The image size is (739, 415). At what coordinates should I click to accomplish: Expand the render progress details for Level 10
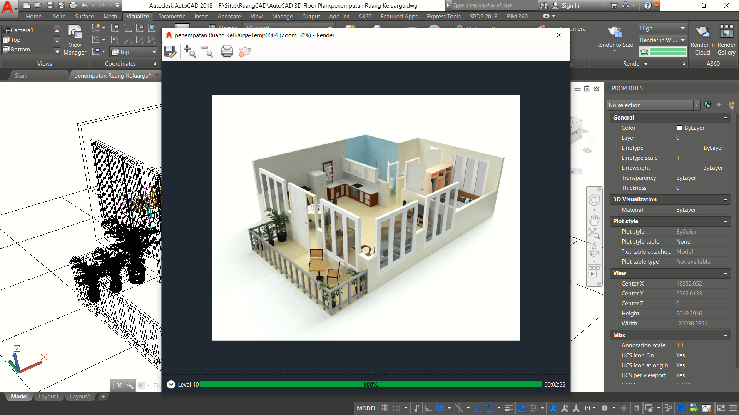coord(171,384)
